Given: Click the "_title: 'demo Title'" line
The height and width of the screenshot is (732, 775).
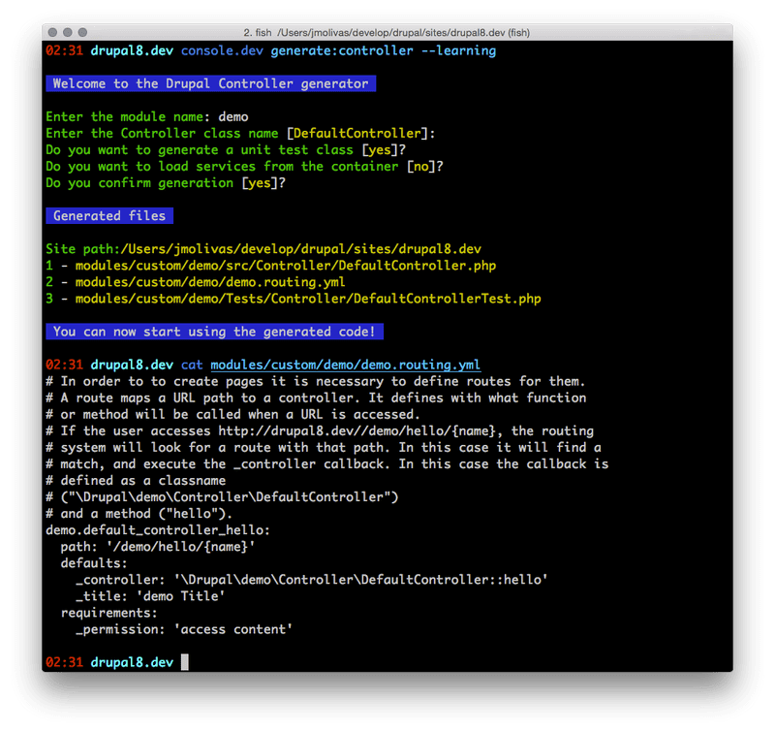Looking at the screenshot, I should click(150, 596).
